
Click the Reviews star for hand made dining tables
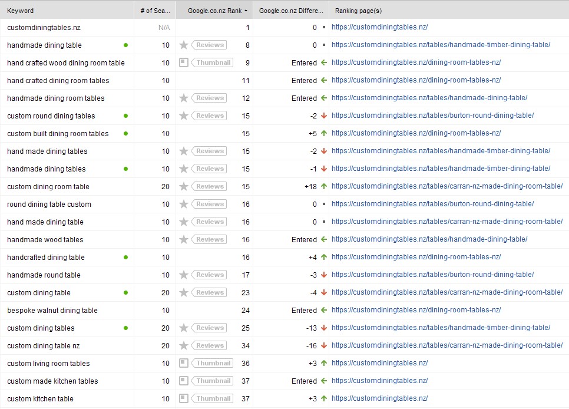pyautogui.click(x=184, y=151)
